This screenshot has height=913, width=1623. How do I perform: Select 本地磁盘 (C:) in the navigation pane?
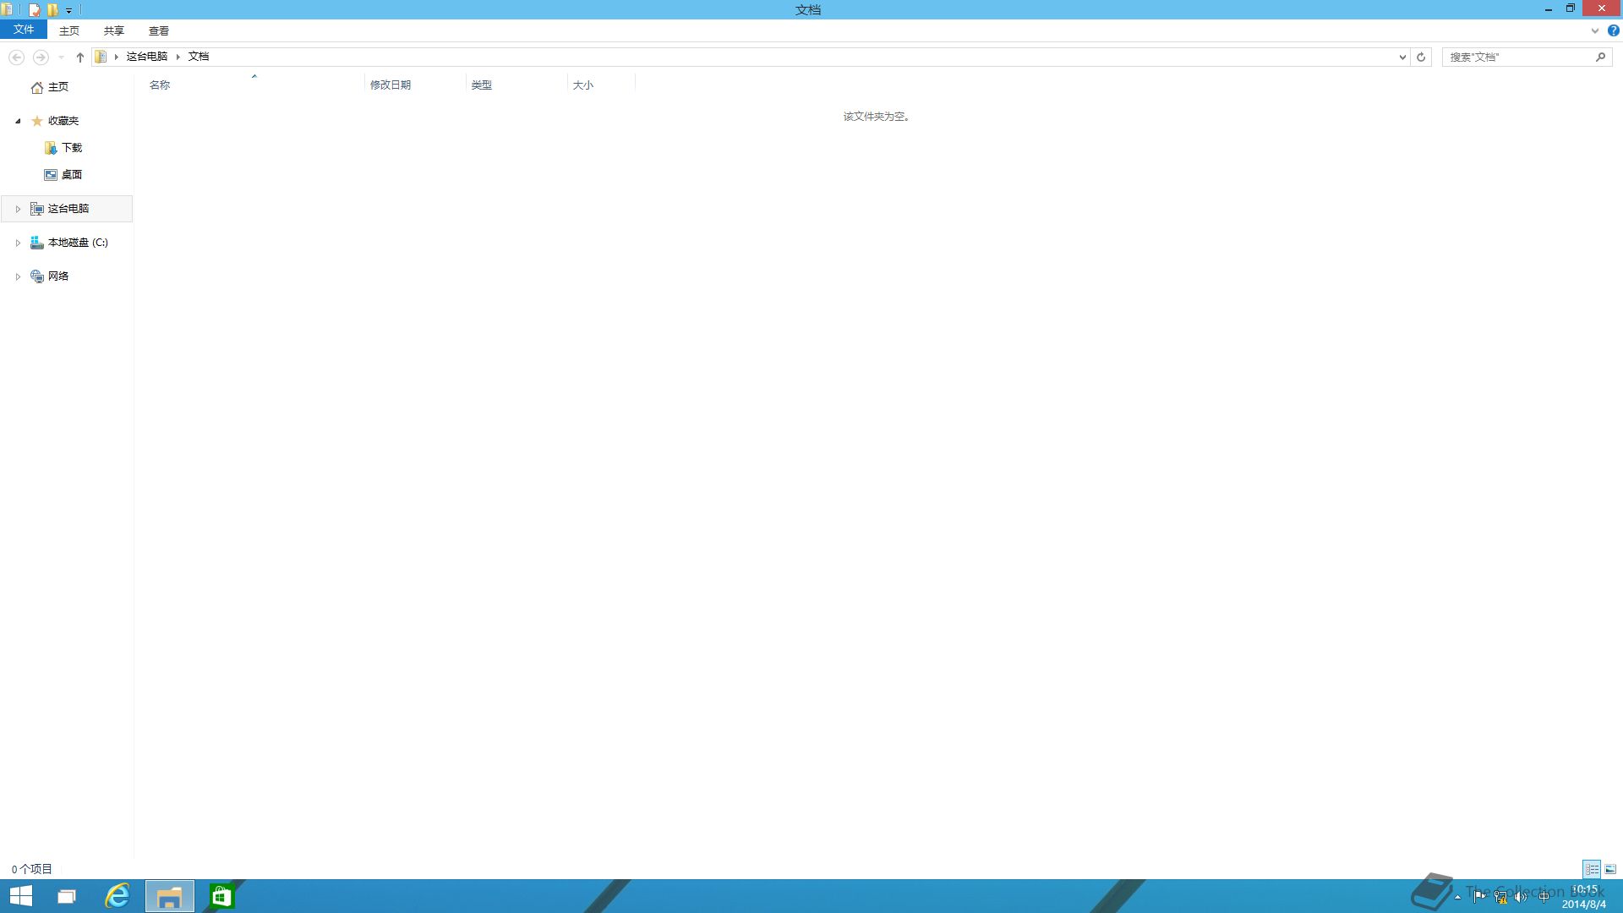(78, 243)
